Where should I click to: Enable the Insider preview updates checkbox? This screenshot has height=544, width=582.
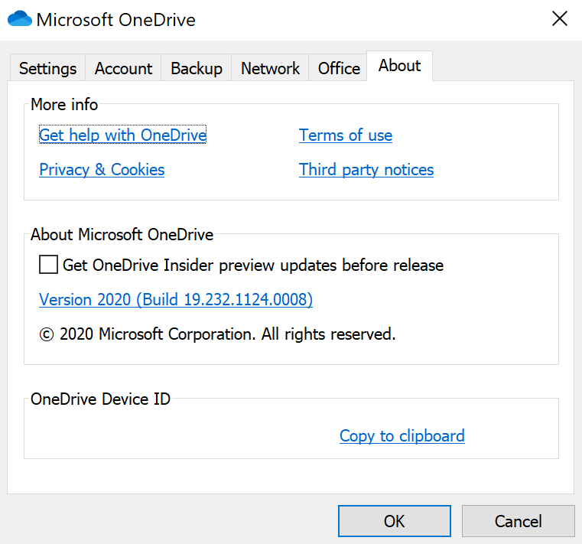(49, 265)
